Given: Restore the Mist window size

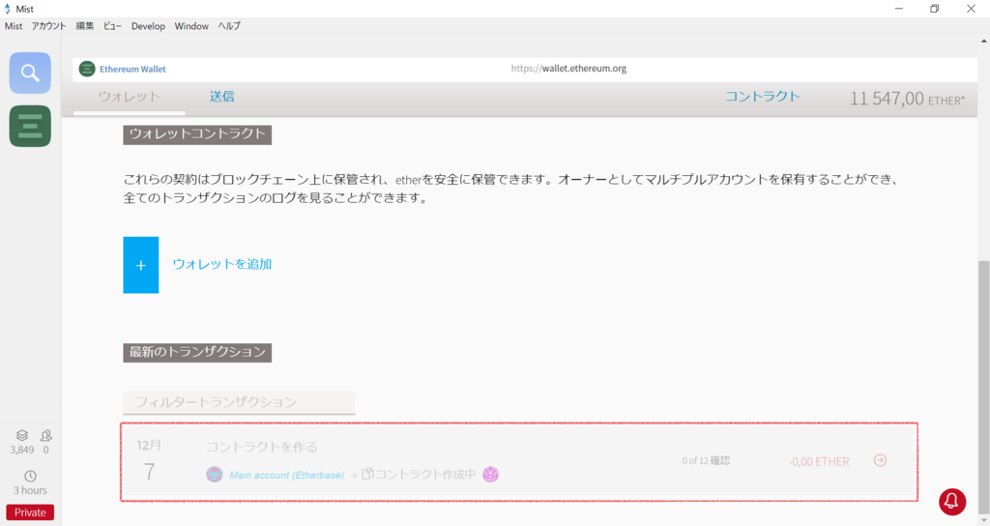Looking at the screenshot, I should pos(935,8).
